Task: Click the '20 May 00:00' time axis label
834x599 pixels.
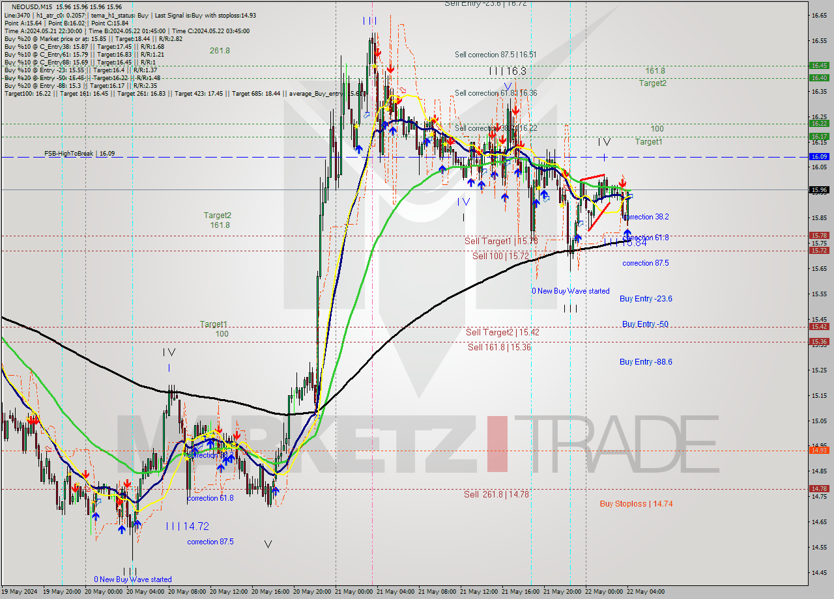Action: pos(104,592)
